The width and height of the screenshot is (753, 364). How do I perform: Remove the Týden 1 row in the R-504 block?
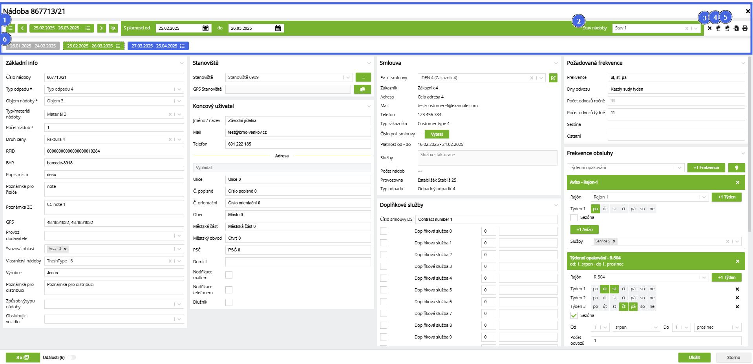coord(737,289)
